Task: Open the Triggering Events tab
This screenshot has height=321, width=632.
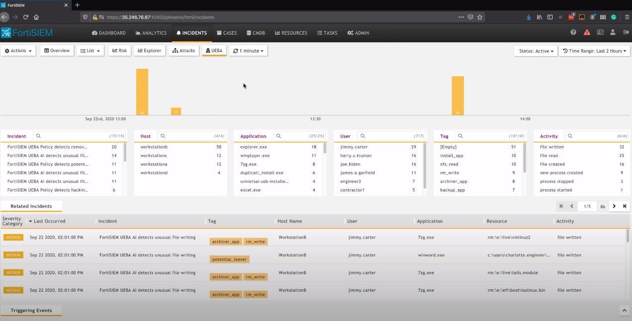Action: (31, 310)
